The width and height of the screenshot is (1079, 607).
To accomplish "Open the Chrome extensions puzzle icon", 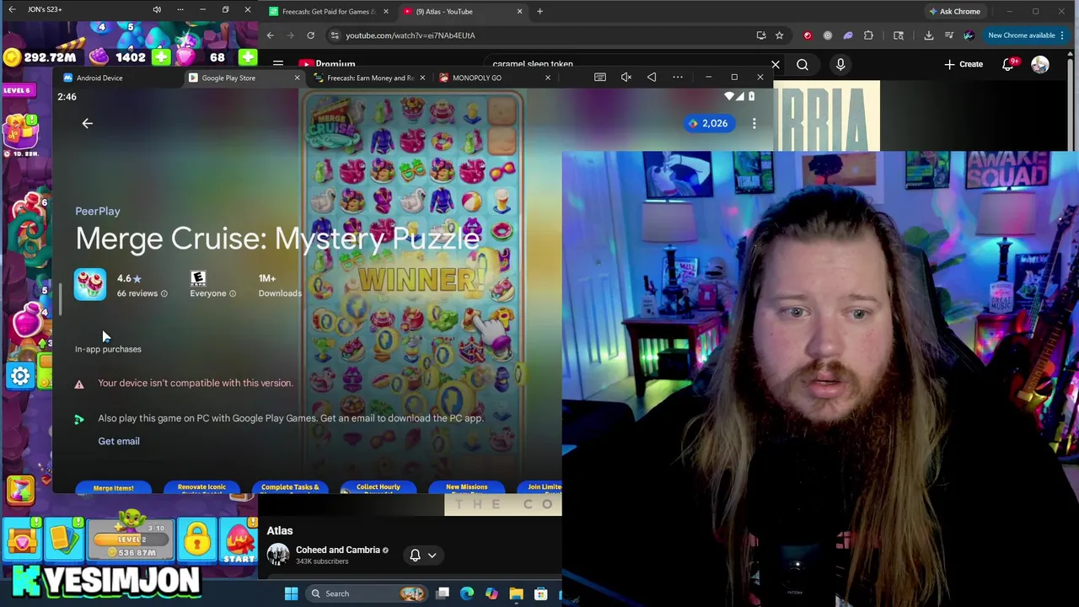I will click(x=868, y=35).
